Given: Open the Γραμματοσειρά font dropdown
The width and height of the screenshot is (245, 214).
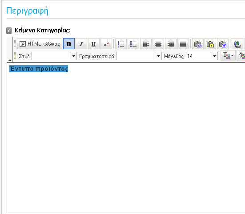Looking at the screenshot, I should click(158, 56).
